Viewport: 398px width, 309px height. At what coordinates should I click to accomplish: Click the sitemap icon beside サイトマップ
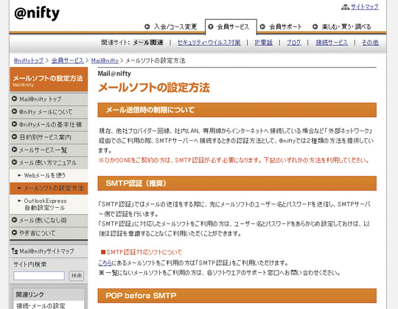click(x=345, y=7)
